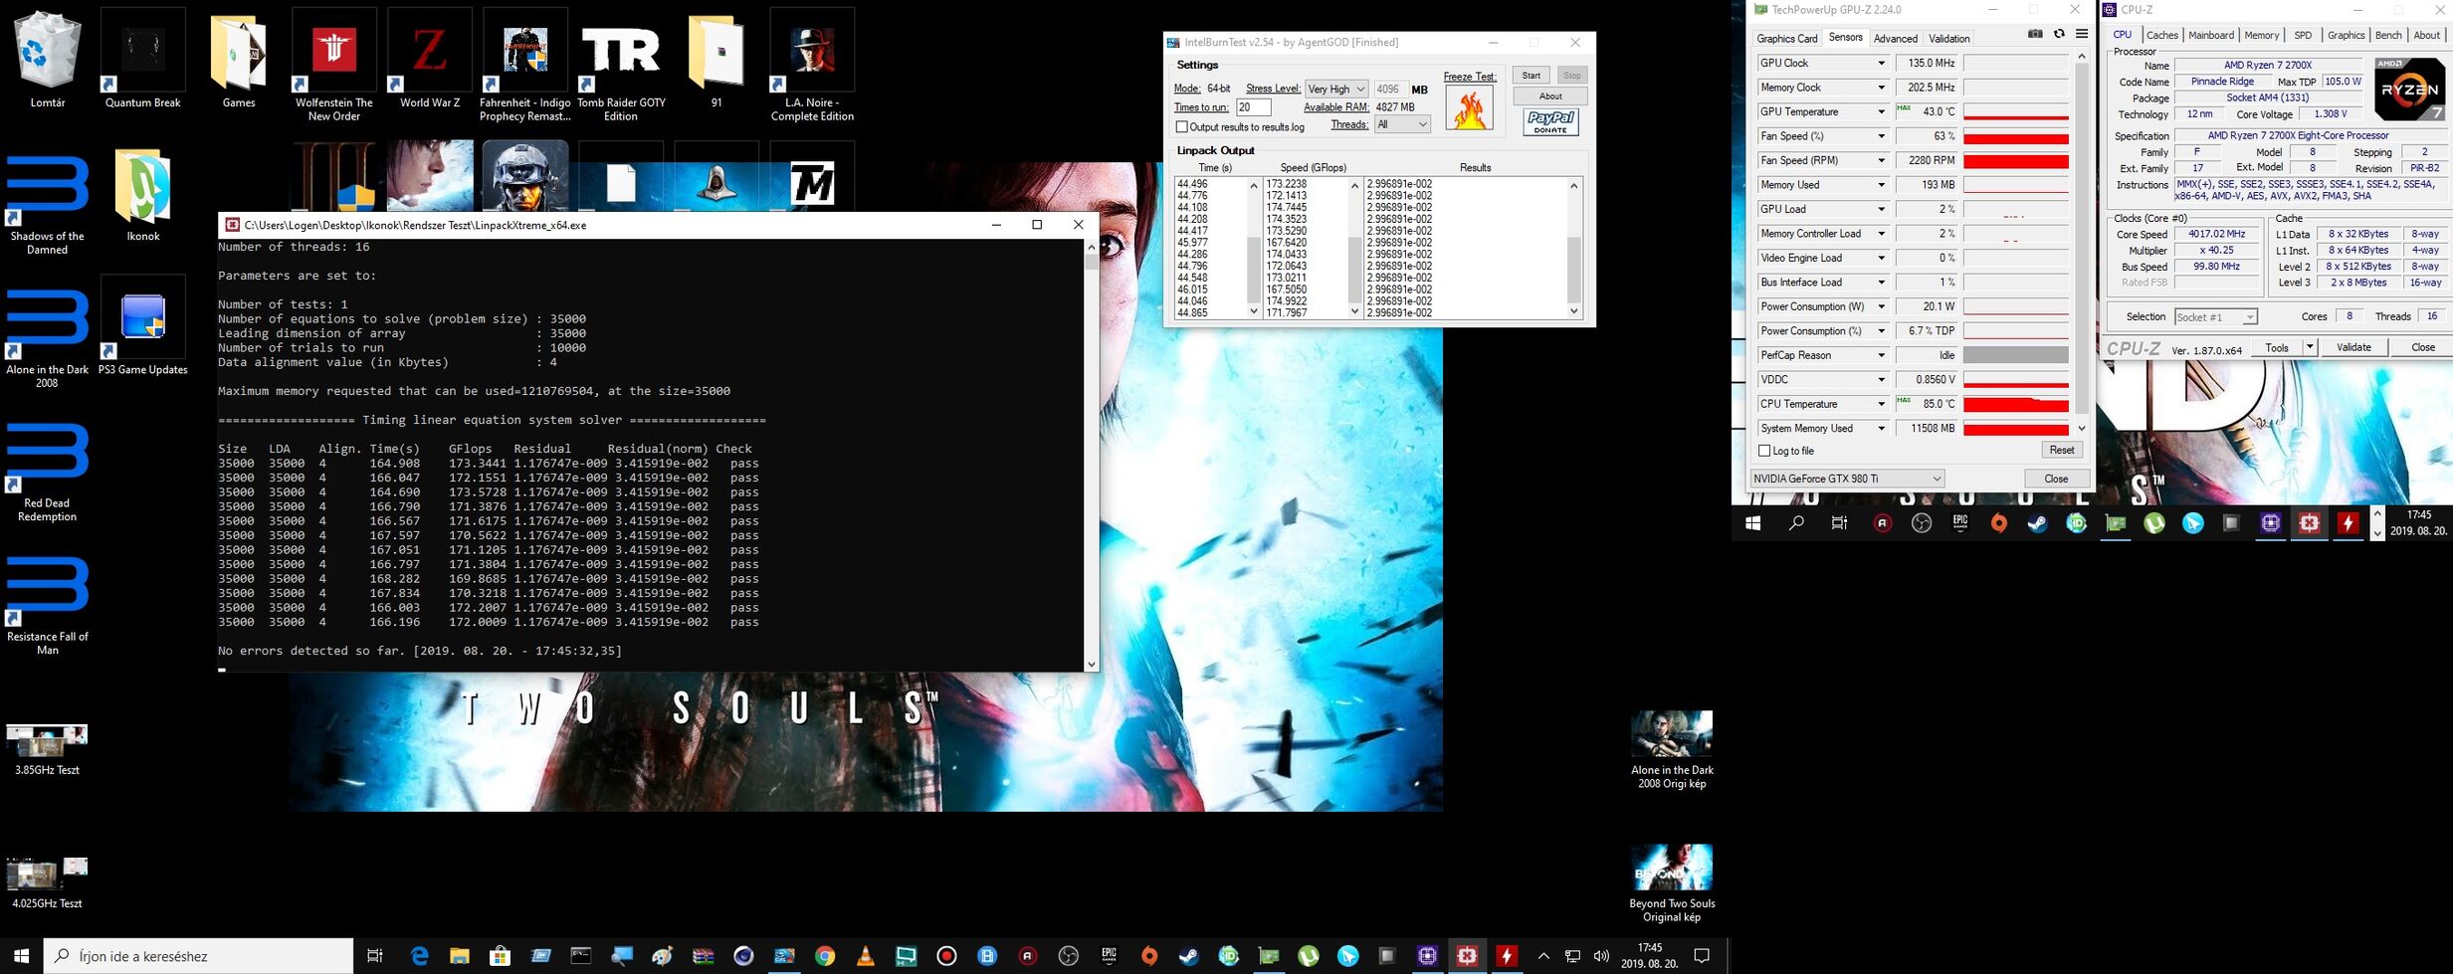Open System Memory Used sensor dropdown
Viewport: 2453px width, 974px height.
point(1881,429)
